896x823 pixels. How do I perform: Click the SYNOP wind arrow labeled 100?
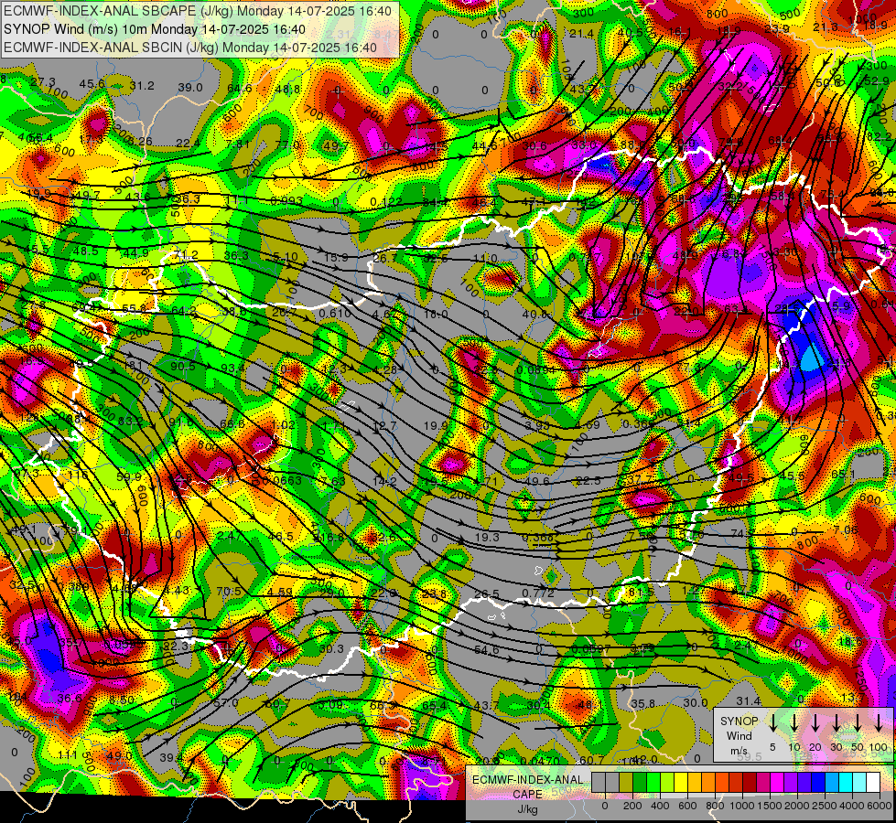pos(879,722)
